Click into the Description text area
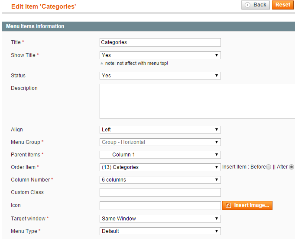 [x=198, y=102]
